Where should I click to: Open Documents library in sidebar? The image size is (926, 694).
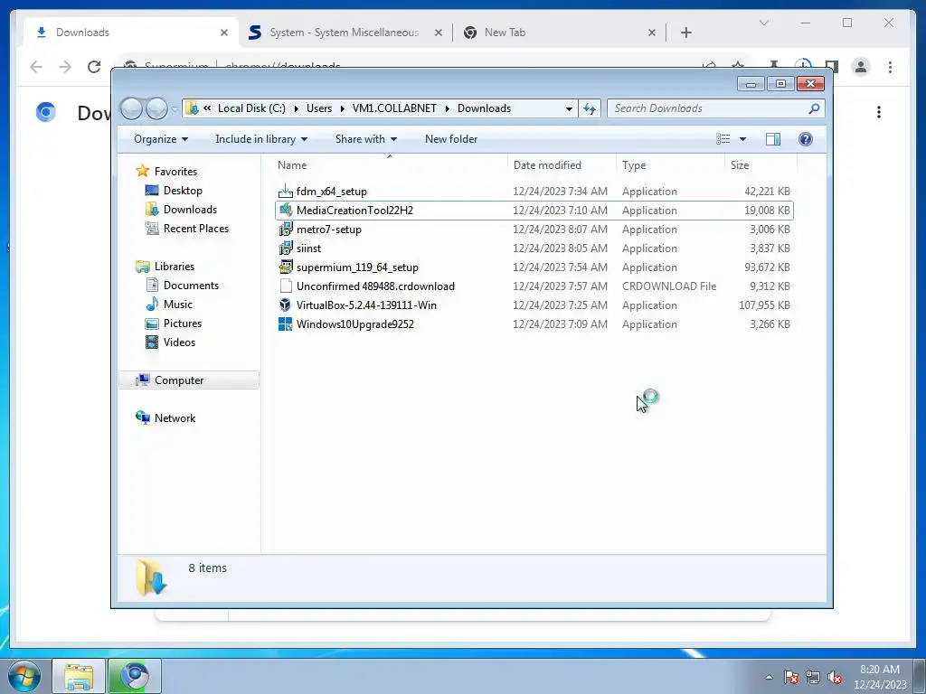click(x=191, y=285)
